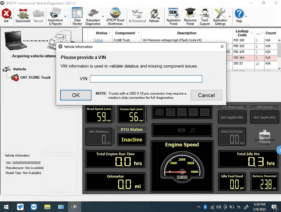Expand the Help dropdown arrow
Viewport: 281px width, 212px height.
pyautogui.click(x=246, y=17)
